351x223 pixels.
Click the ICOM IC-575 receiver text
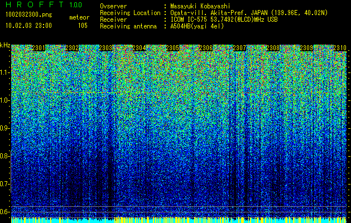click(224, 20)
